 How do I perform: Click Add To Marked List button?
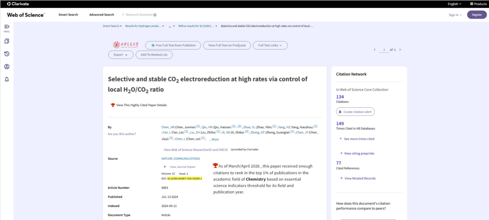154,55
